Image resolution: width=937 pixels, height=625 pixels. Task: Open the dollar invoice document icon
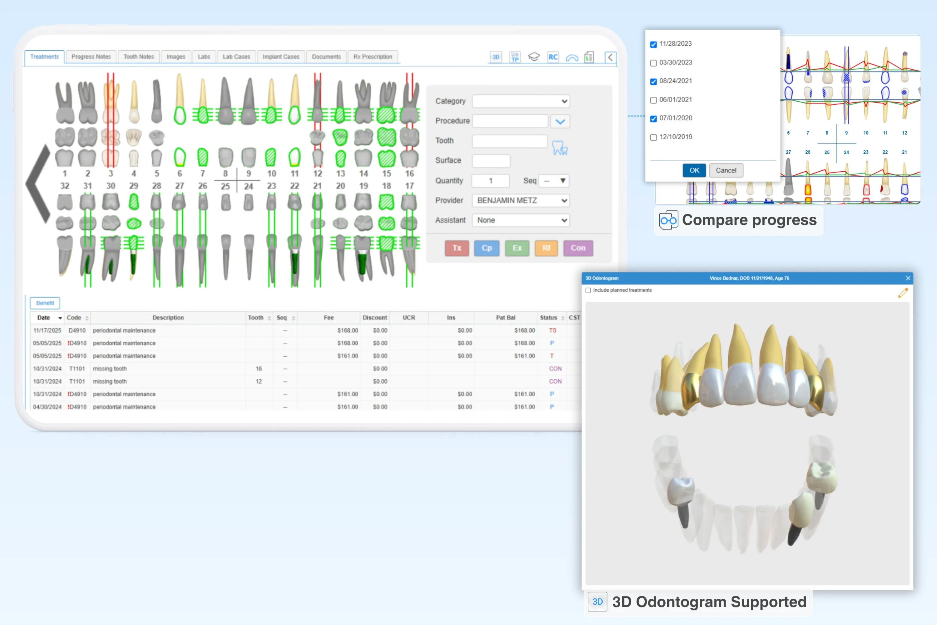pyautogui.click(x=589, y=57)
